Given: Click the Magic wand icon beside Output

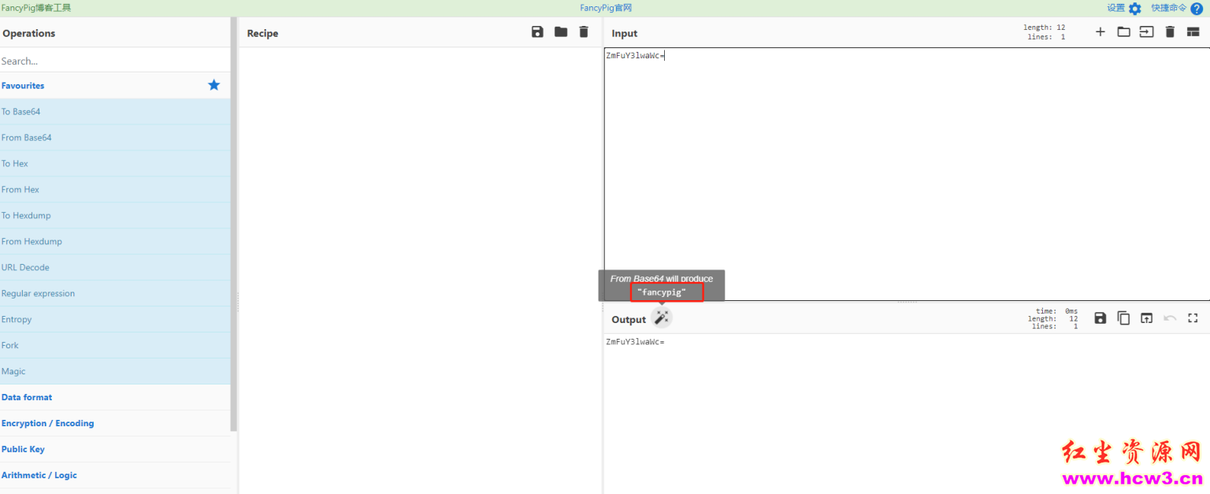Looking at the screenshot, I should [x=662, y=318].
